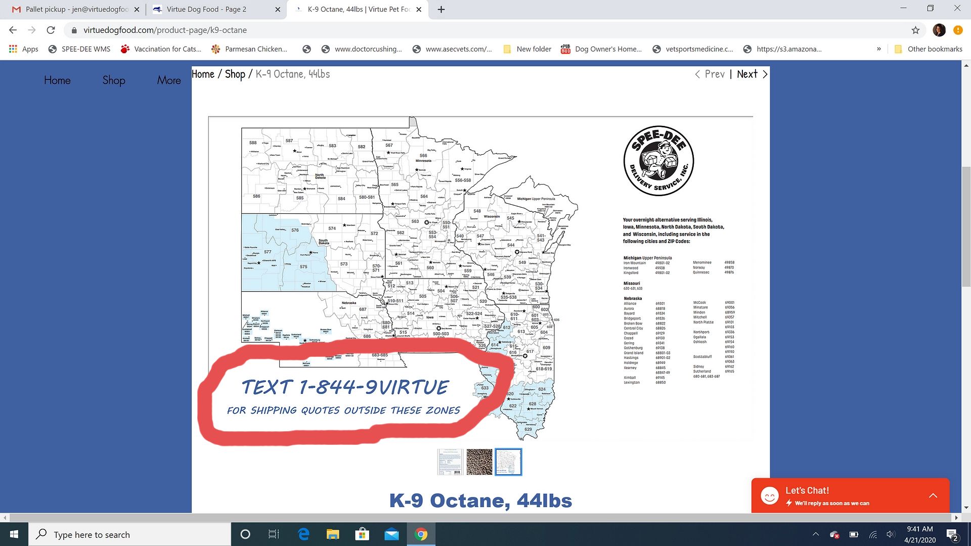Open the volume speaker tray icon
Viewport: 971px width, 546px height.
[891, 534]
